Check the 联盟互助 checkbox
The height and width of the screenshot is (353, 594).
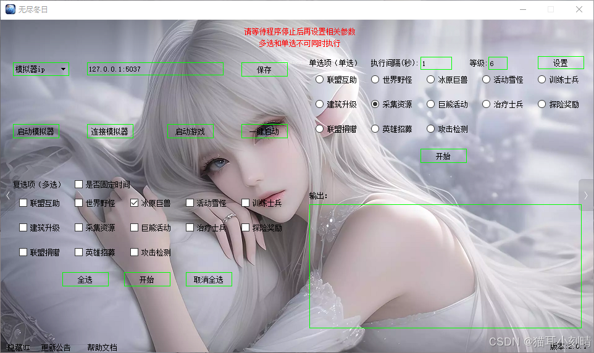tap(23, 203)
